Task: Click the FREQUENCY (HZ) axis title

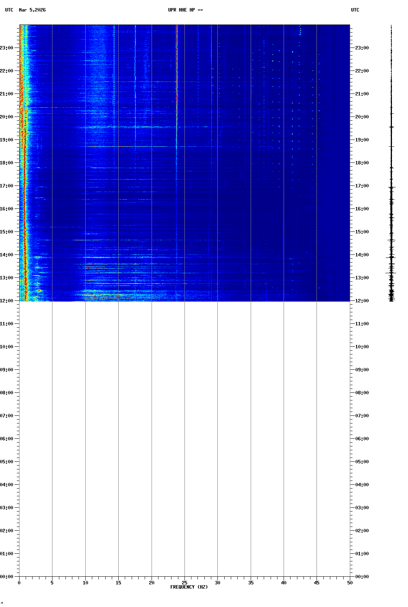Action: point(189,587)
